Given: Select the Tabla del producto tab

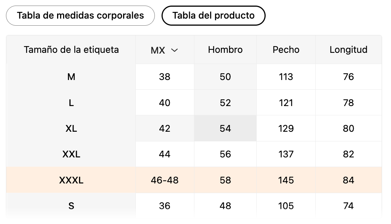Looking at the screenshot, I should tap(213, 16).
